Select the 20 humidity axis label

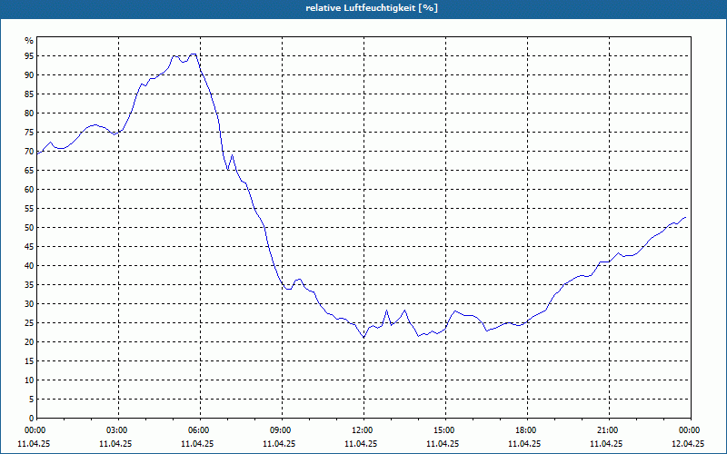pyautogui.click(x=29, y=342)
